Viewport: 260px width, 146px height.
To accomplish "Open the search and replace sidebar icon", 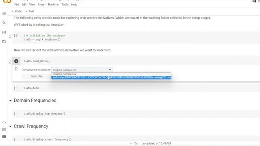I will [4, 23].
